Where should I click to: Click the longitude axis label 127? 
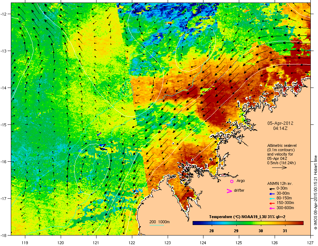coord(310,242)
